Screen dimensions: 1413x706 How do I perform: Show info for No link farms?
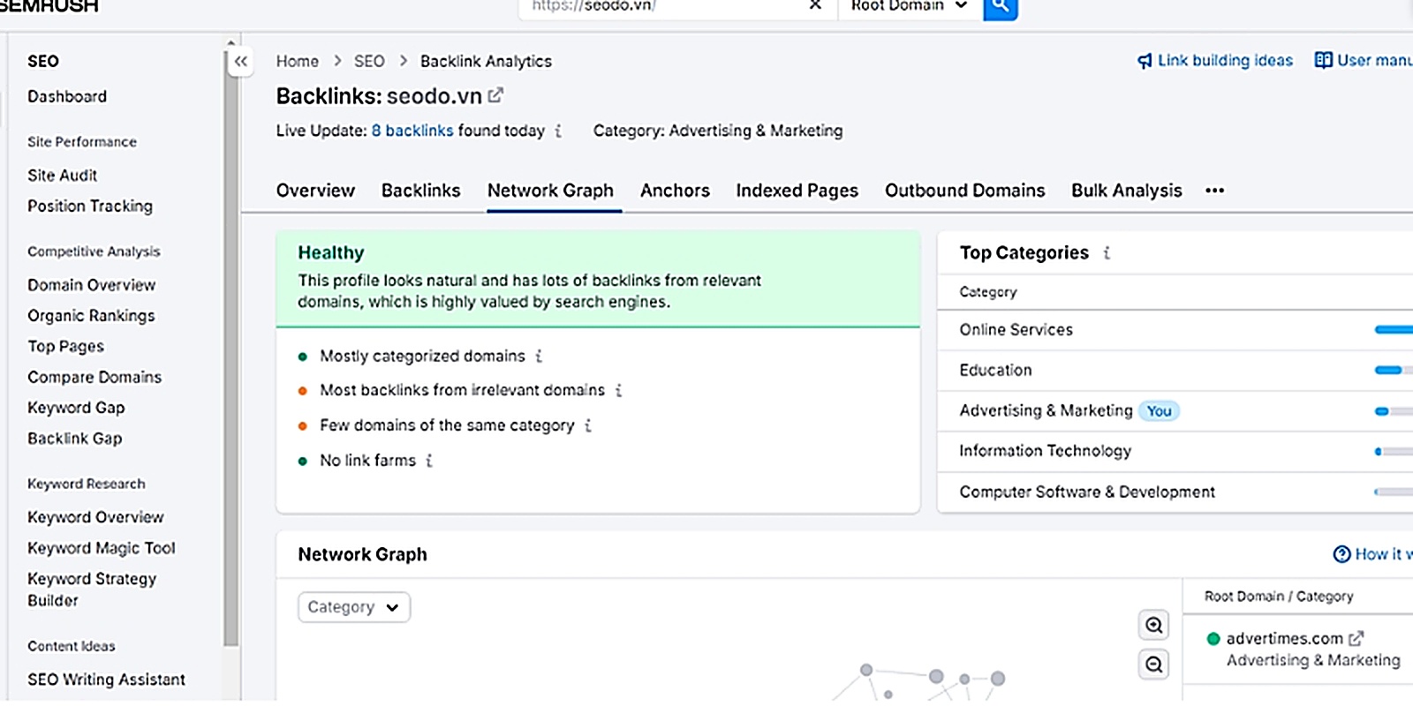(x=429, y=461)
